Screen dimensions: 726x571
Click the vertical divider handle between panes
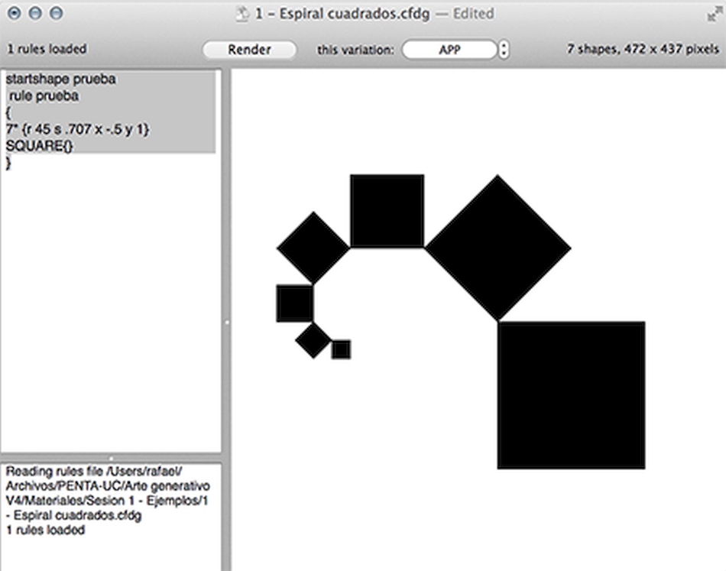[226, 322]
